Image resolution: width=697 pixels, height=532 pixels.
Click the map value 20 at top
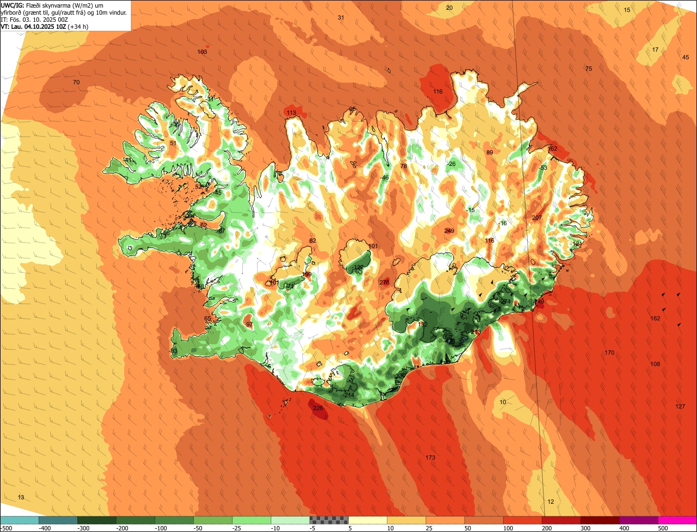[x=449, y=8]
